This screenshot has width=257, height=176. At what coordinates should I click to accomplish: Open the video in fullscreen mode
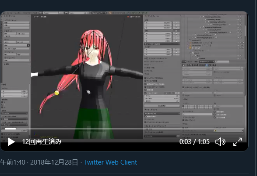tap(237, 142)
